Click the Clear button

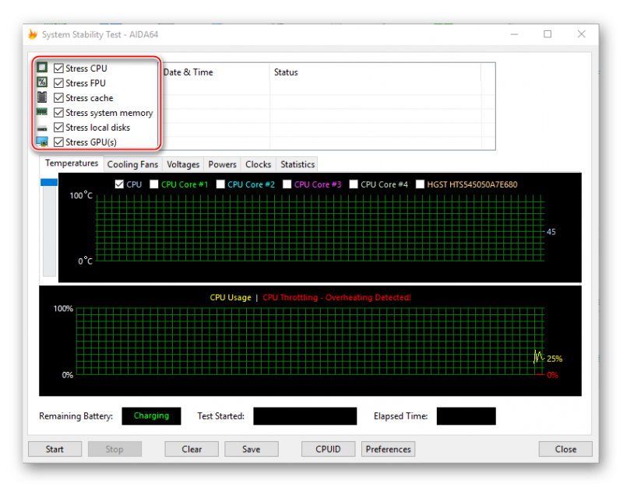(x=192, y=449)
